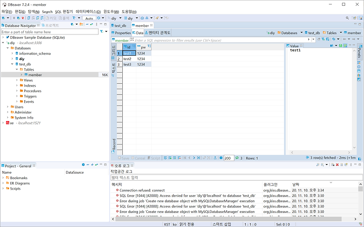Click the search magnifier icon at top right
Image resolution: width=364 pixels, height=227 pixels.
pyautogui.click(x=347, y=18)
